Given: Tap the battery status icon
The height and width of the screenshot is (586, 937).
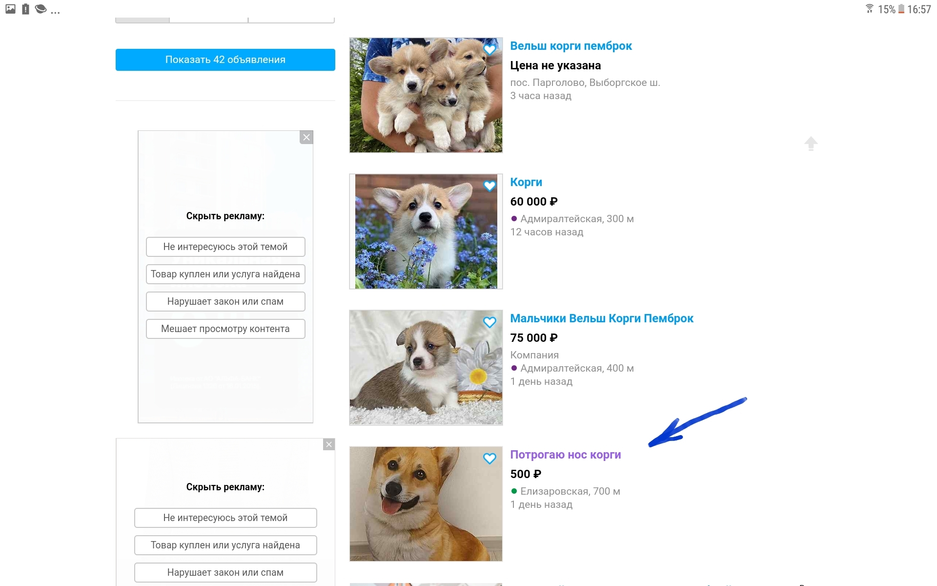Looking at the screenshot, I should (x=901, y=9).
